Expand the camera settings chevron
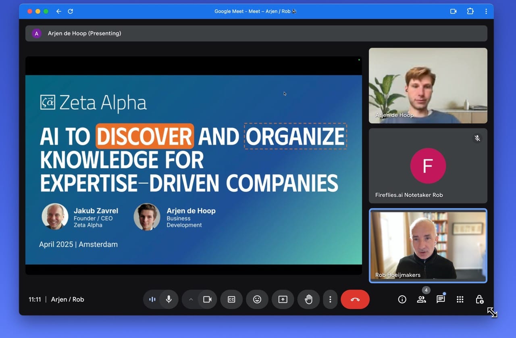The image size is (516, 338). point(191,299)
